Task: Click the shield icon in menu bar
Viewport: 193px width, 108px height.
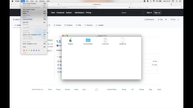Action: [x=147, y=1]
